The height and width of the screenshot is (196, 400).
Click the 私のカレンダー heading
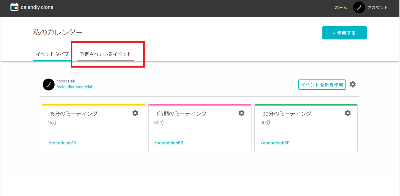[58, 32]
